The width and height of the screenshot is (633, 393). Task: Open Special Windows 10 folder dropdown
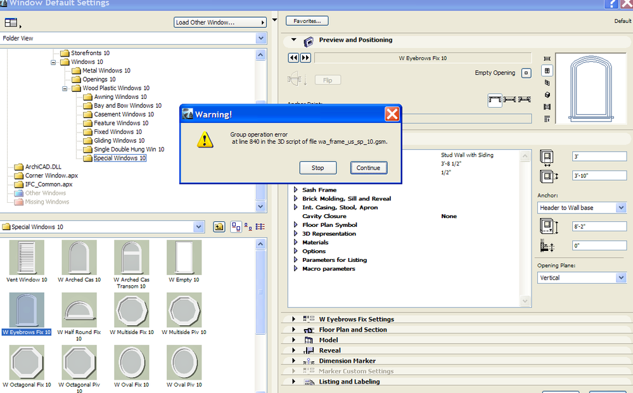[x=198, y=227]
